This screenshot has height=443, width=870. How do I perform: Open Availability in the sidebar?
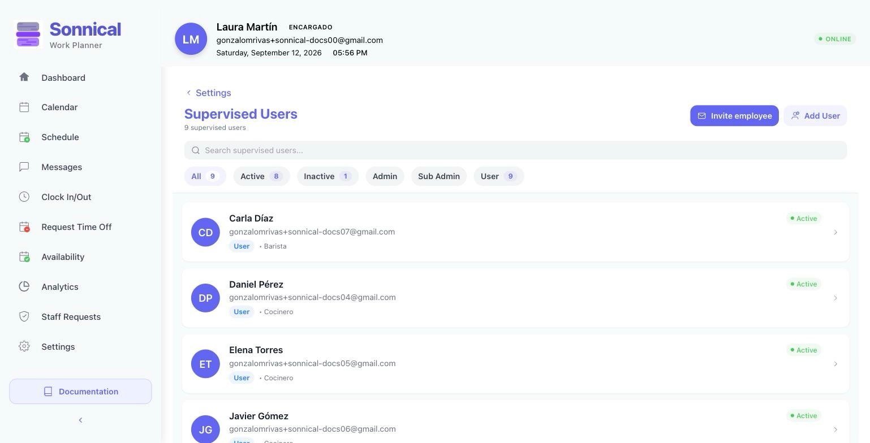pyautogui.click(x=63, y=257)
